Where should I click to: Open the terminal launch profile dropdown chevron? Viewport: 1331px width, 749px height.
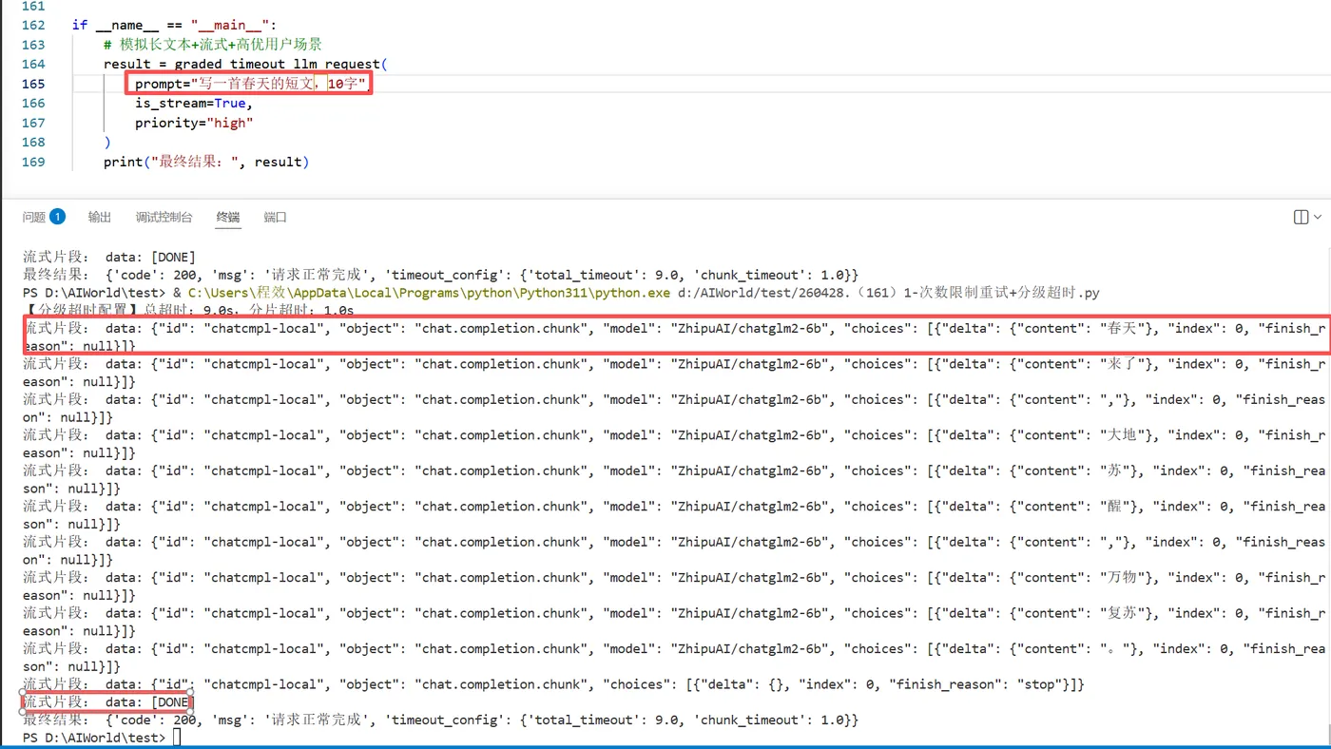point(1318,217)
